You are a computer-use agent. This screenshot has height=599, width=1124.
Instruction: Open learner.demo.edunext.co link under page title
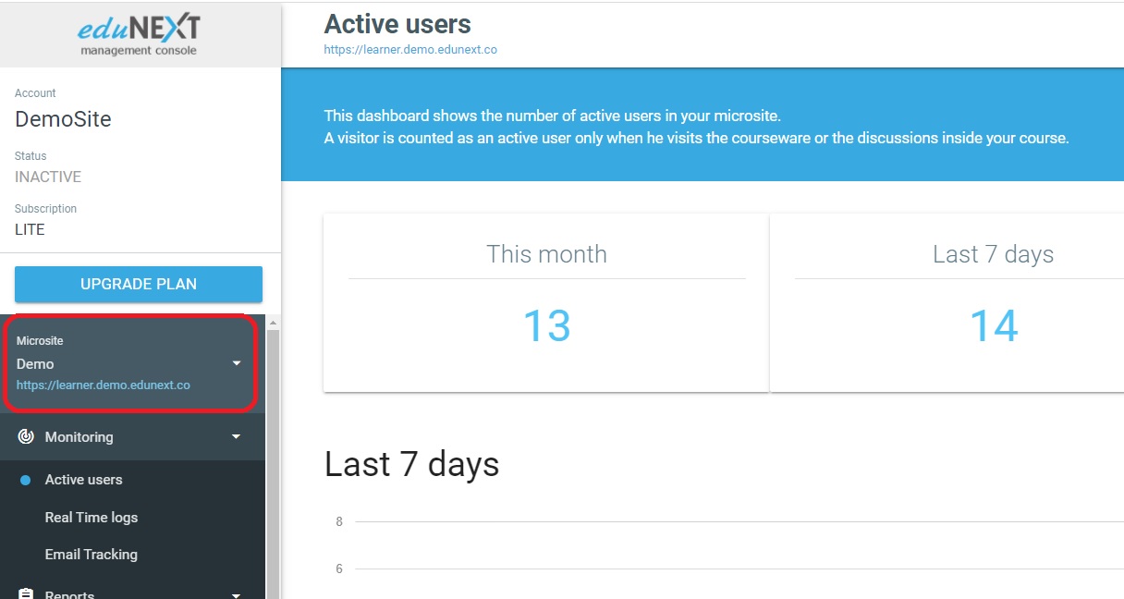point(410,50)
